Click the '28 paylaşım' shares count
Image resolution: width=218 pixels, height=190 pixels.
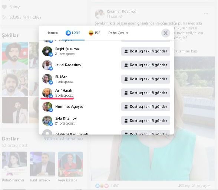pos(201,186)
